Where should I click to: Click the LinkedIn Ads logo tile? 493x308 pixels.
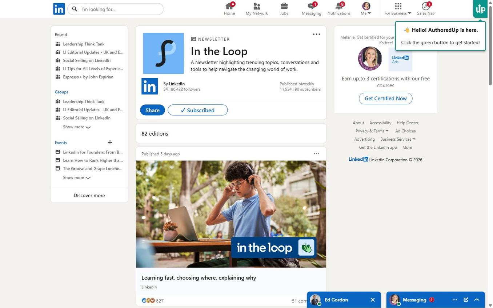pos(400,59)
